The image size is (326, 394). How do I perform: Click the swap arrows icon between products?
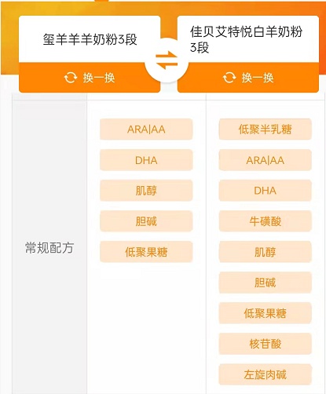tap(167, 60)
